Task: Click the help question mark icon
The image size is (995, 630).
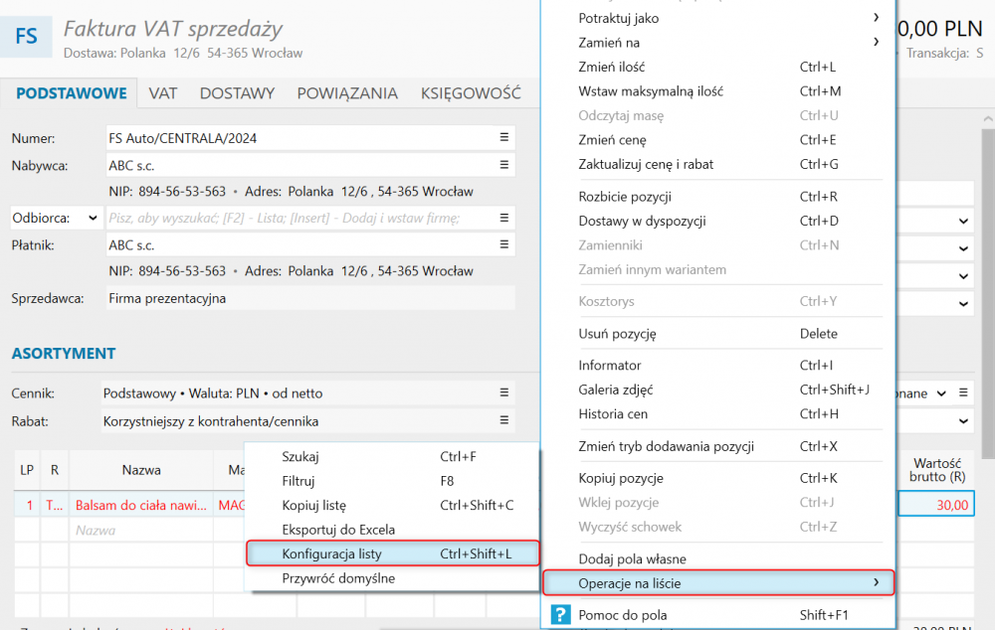Action: [560, 615]
